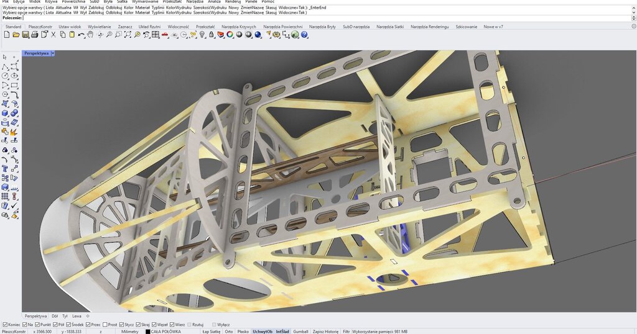Select the Pan view hand tool
This screenshot has width=637, height=334.
click(x=90, y=35)
